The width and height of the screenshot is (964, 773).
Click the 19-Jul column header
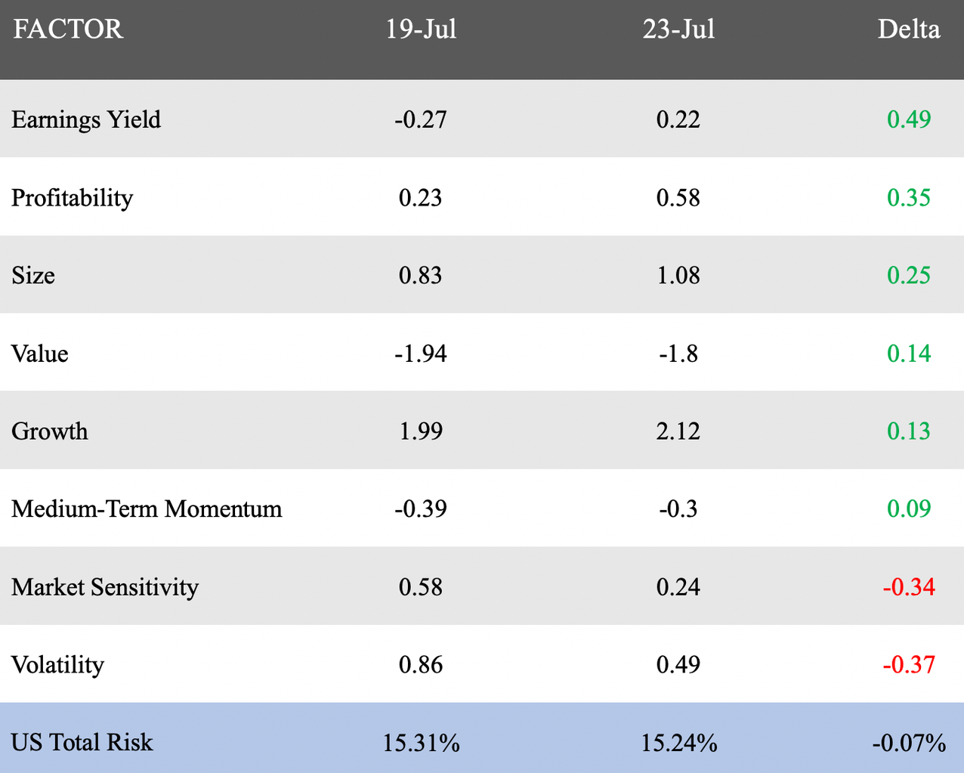click(x=421, y=29)
